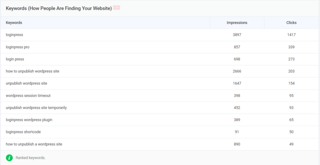This screenshot has width=320, height=165.
Task: Sort by the Clicks column header
Action: coord(291,22)
